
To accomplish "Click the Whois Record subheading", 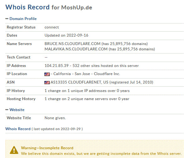I will 18,129.
